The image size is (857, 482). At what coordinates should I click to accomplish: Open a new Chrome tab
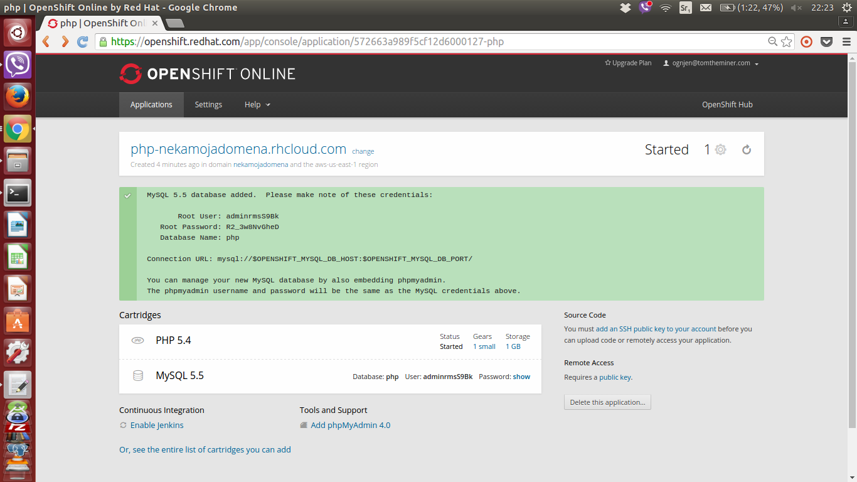tap(175, 23)
